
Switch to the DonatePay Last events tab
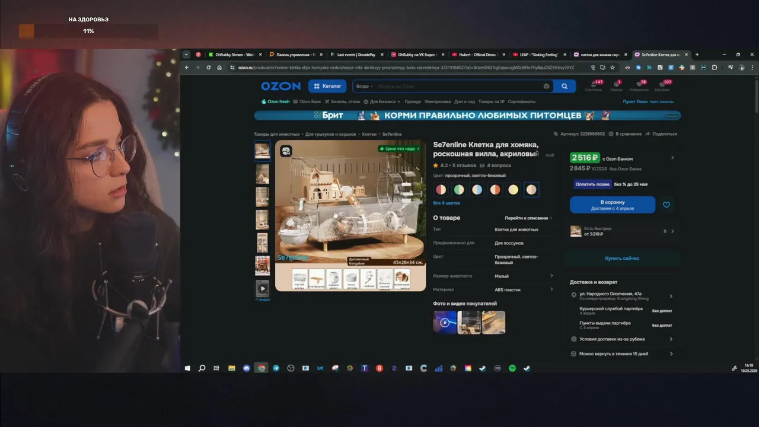point(356,55)
